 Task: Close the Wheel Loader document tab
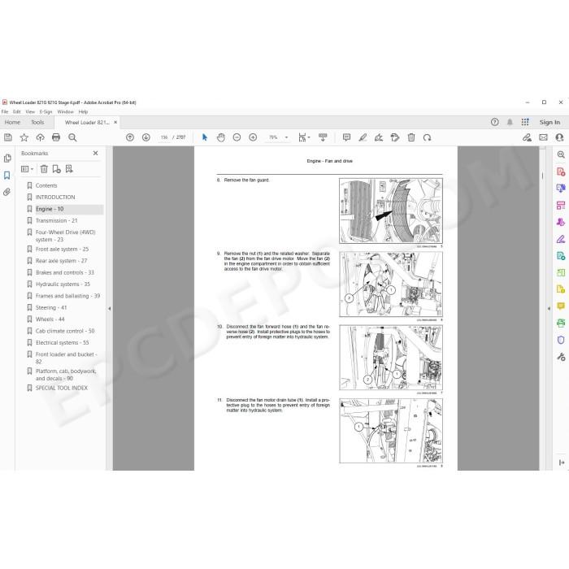click(x=115, y=122)
